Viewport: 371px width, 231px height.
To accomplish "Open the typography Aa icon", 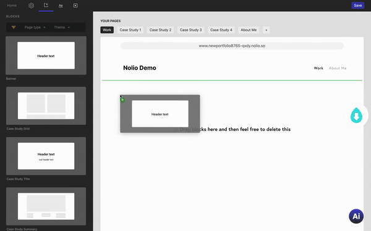I will point(61,6).
